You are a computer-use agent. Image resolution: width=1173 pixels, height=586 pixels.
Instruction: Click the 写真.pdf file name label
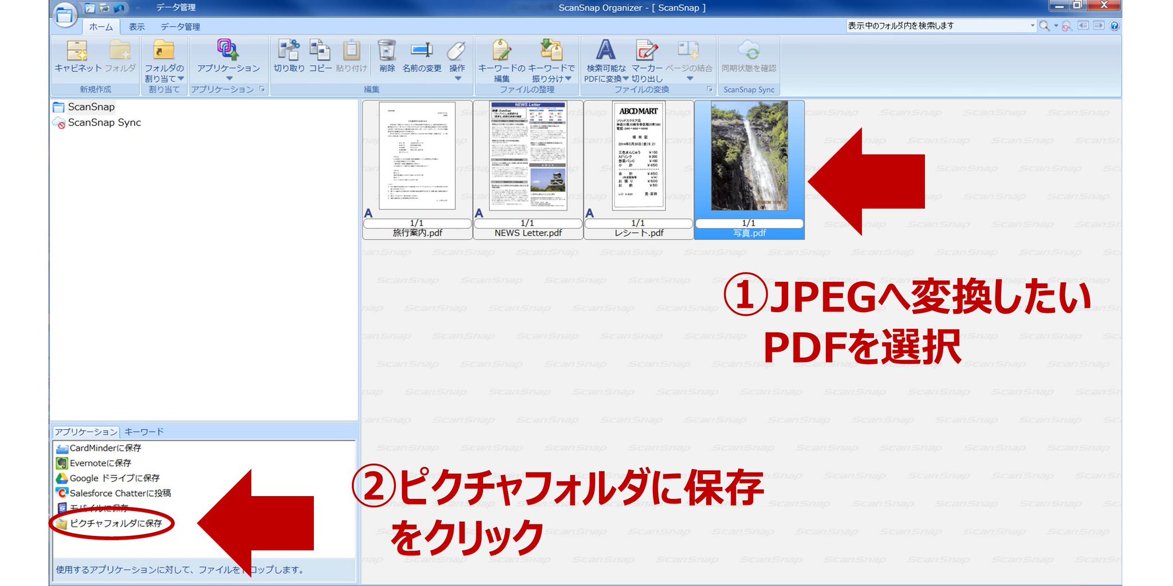[749, 233]
